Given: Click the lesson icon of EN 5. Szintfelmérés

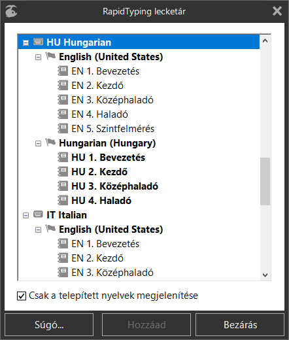Looking at the screenshot, I should (x=63, y=128).
